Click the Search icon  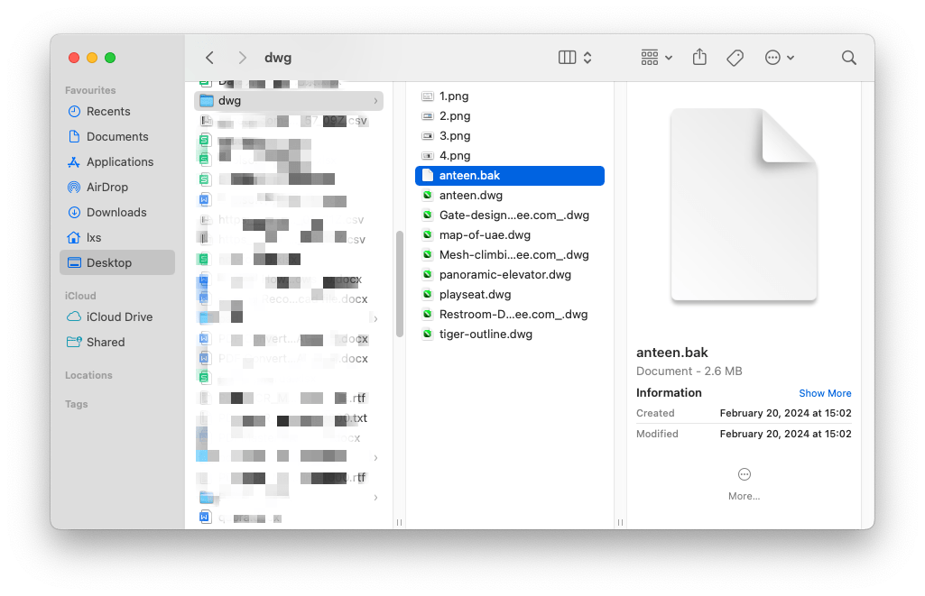coord(848,57)
